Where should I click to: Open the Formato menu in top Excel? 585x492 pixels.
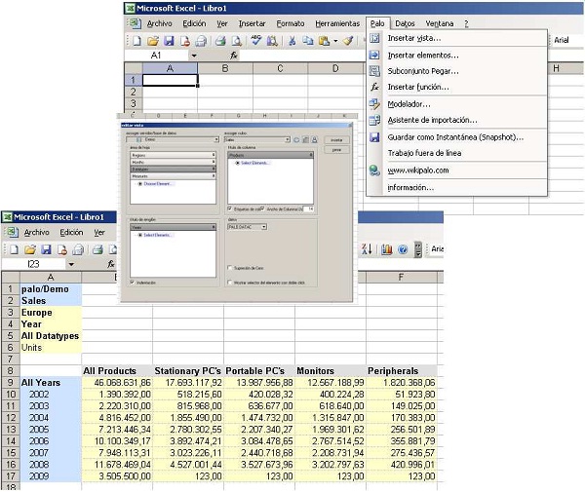291,23
